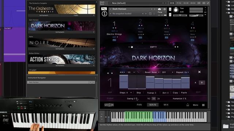Open the wrench edit mode icon

tap(104, 9)
